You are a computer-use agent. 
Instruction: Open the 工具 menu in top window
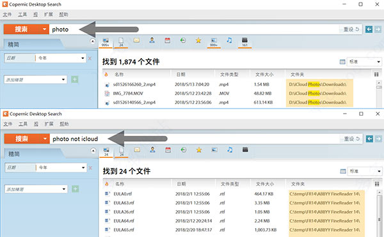pyautogui.click(x=22, y=15)
